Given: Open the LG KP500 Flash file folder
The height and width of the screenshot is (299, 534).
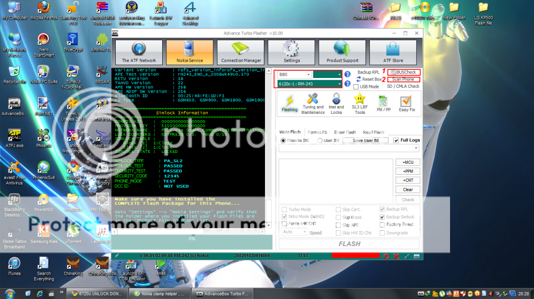Looking at the screenshot, I should click(483, 14).
